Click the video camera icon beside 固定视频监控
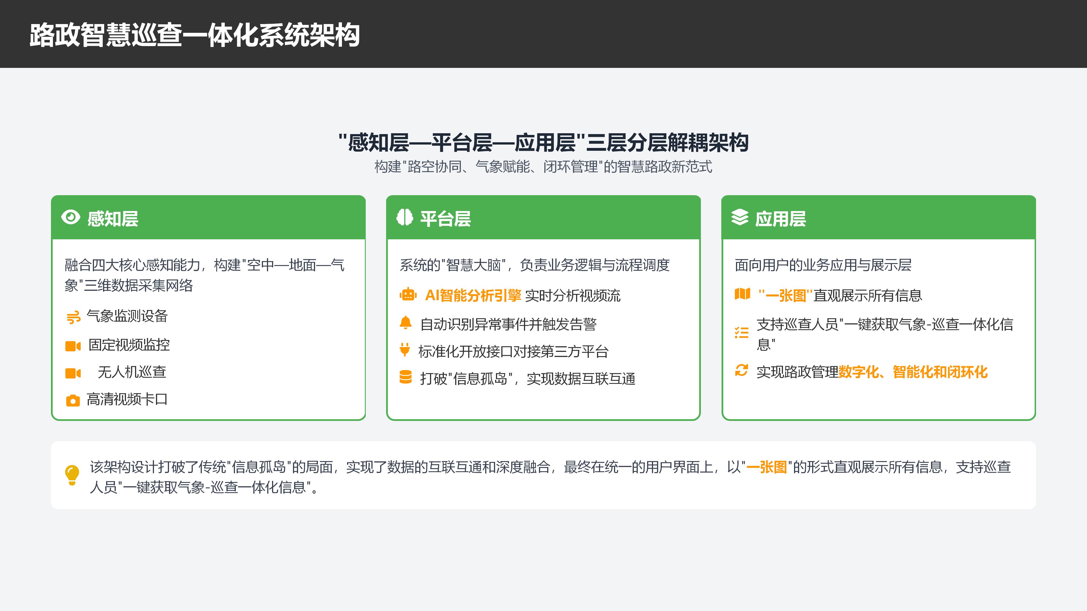Viewport: 1087px width, 611px height. point(73,346)
